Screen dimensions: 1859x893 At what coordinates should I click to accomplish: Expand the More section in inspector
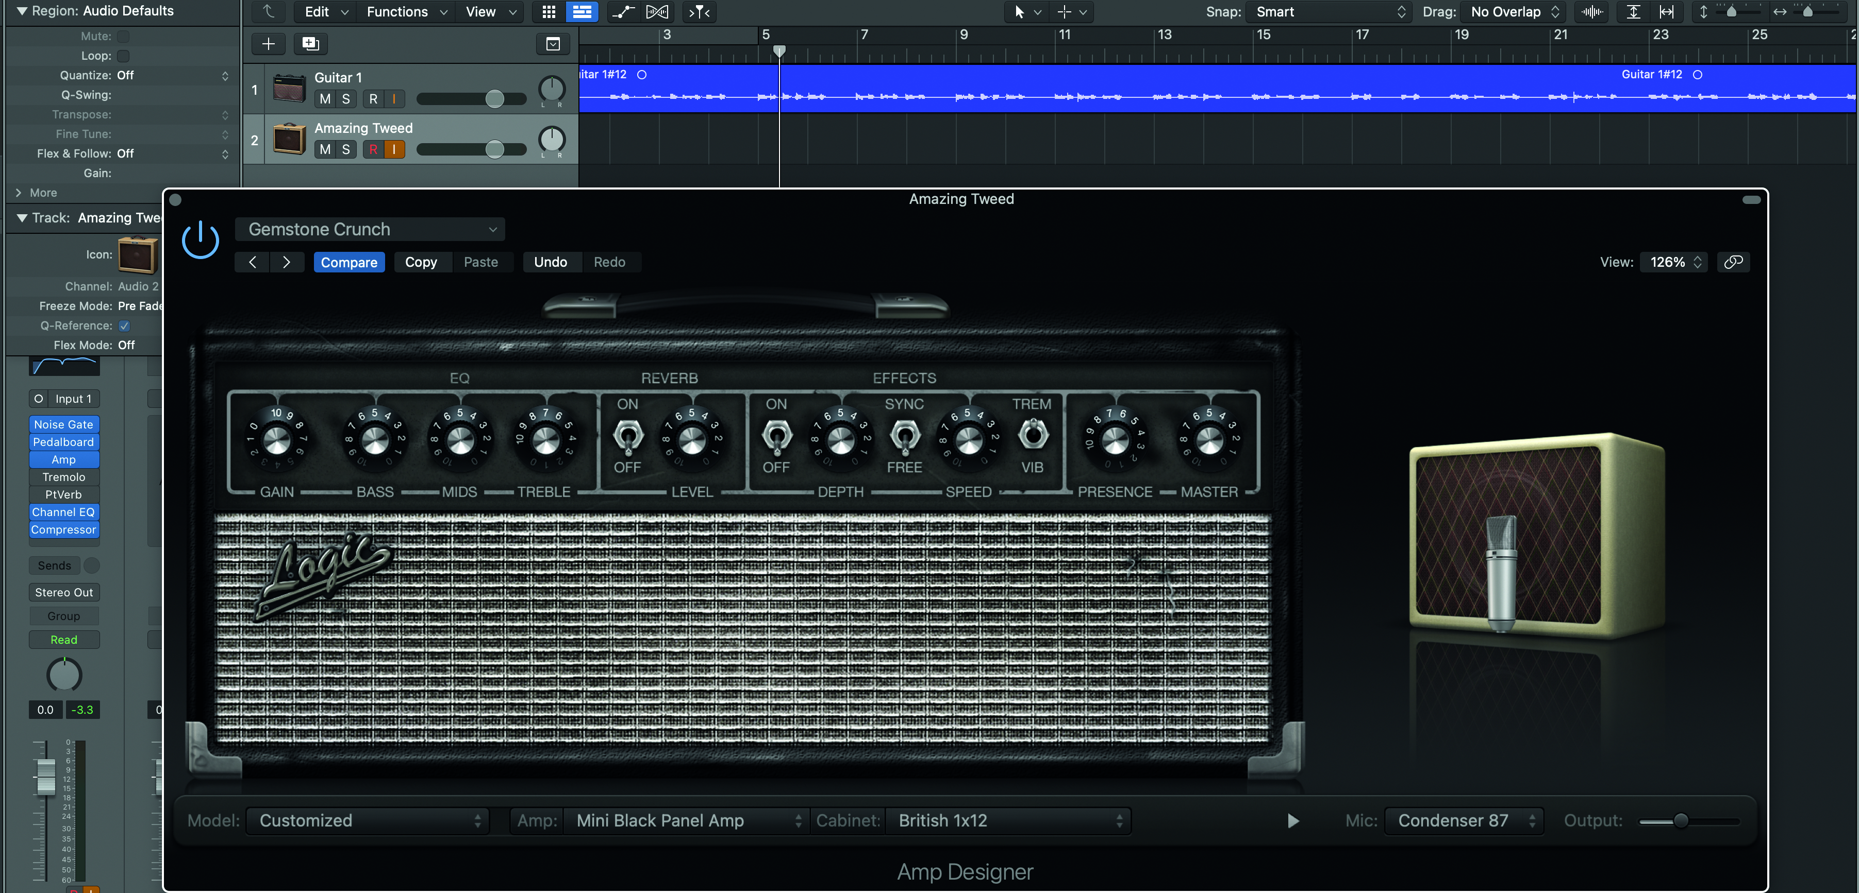click(x=19, y=193)
